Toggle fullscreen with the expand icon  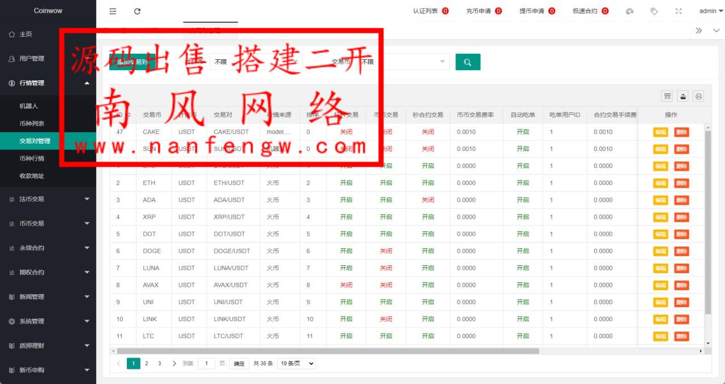click(x=679, y=11)
